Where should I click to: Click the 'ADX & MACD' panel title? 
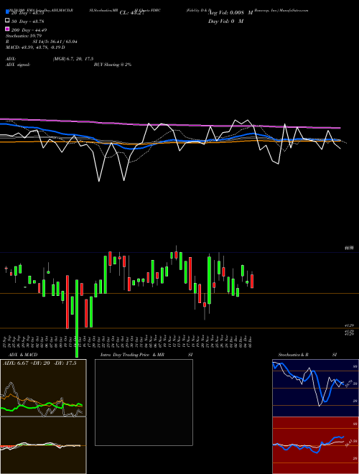(x=23, y=355)
